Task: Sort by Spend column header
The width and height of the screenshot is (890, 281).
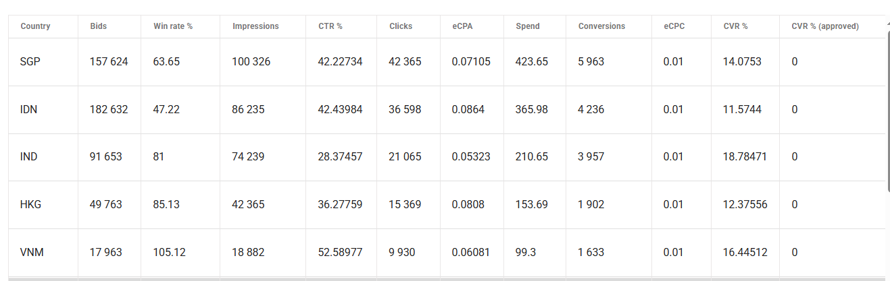Action: pyautogui.click(x=528, y=26)
